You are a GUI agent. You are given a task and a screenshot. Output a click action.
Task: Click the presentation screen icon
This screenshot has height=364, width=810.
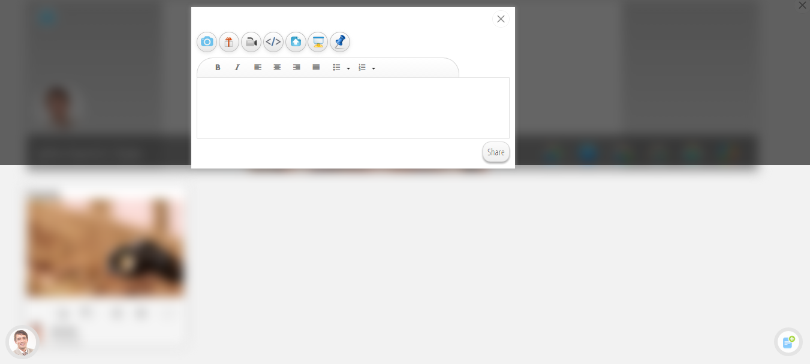(x=318, y=42)
